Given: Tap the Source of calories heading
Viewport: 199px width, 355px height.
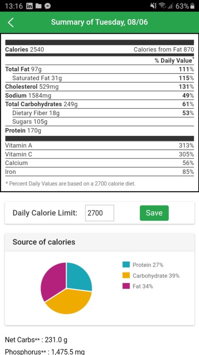Looking at the screenshot, I should coord(44,242).
